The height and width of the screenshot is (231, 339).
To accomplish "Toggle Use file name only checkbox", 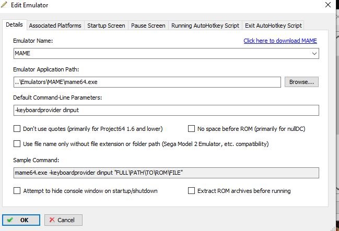I will [17, 144].
